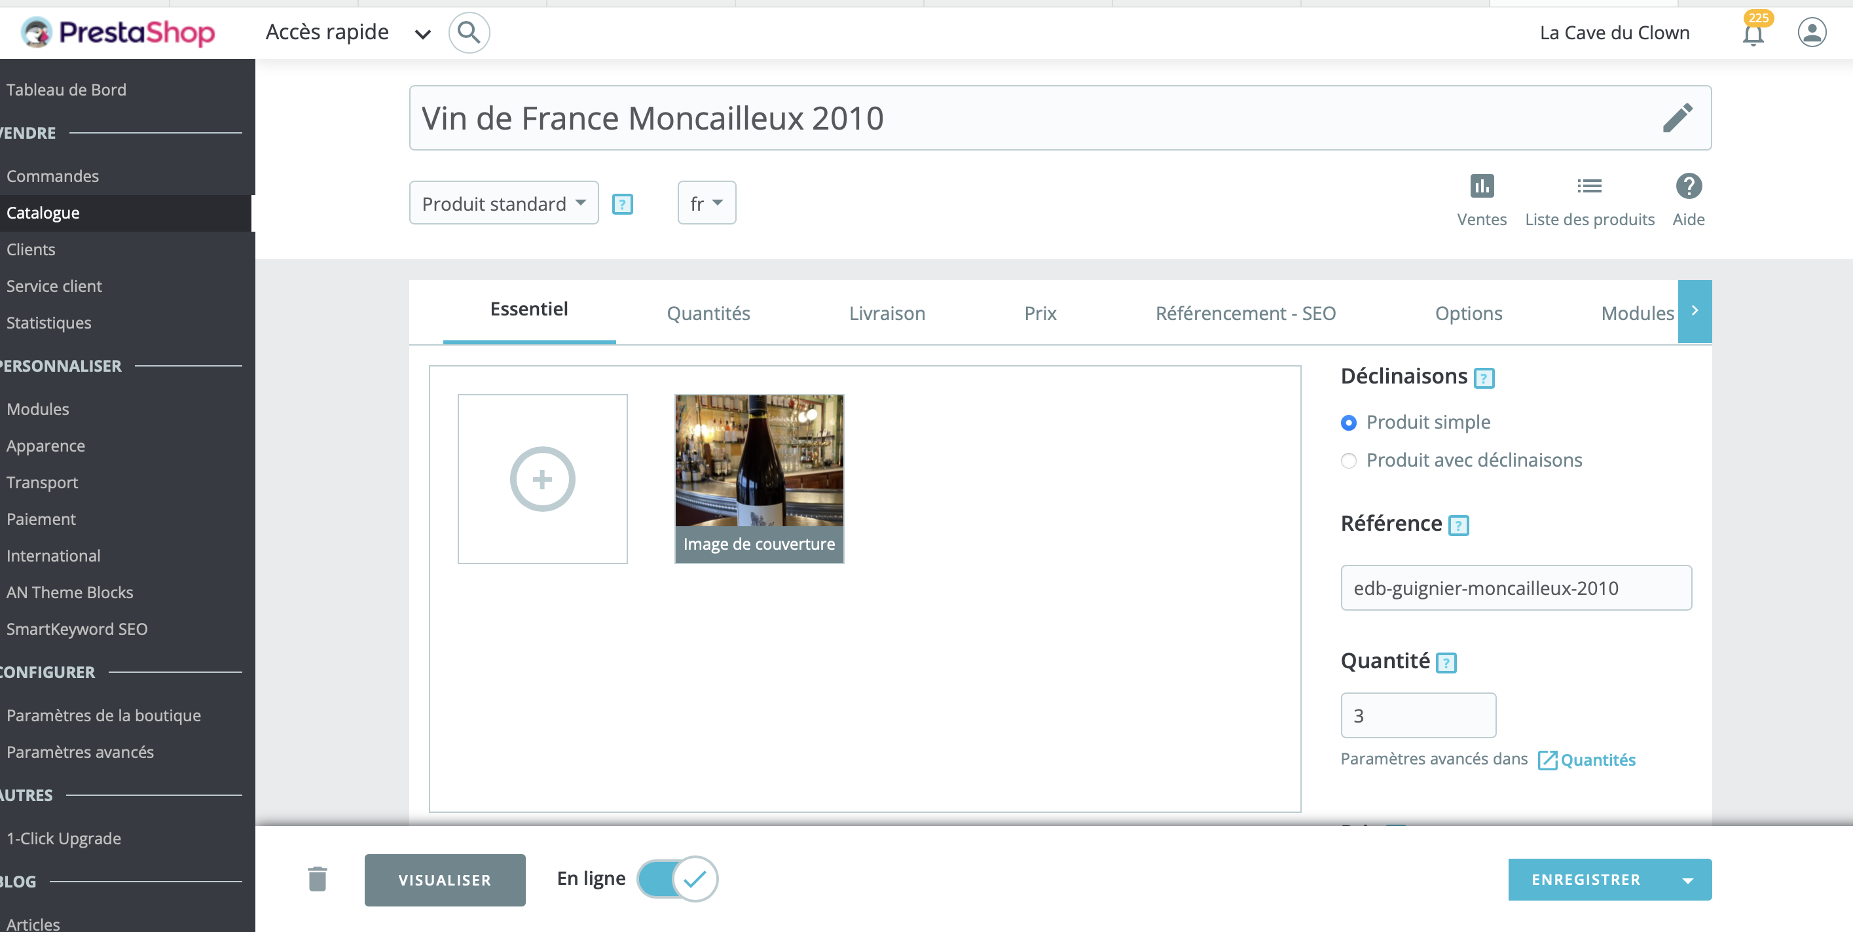Open the Produit standard dropdown
1853x932 pixels.
point(504,203)
